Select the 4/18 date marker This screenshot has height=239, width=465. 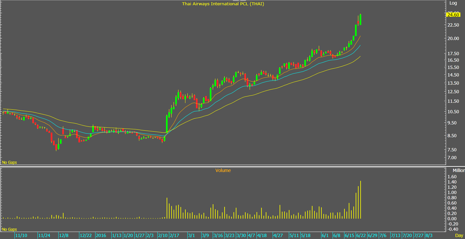click(x=262, y=236)
